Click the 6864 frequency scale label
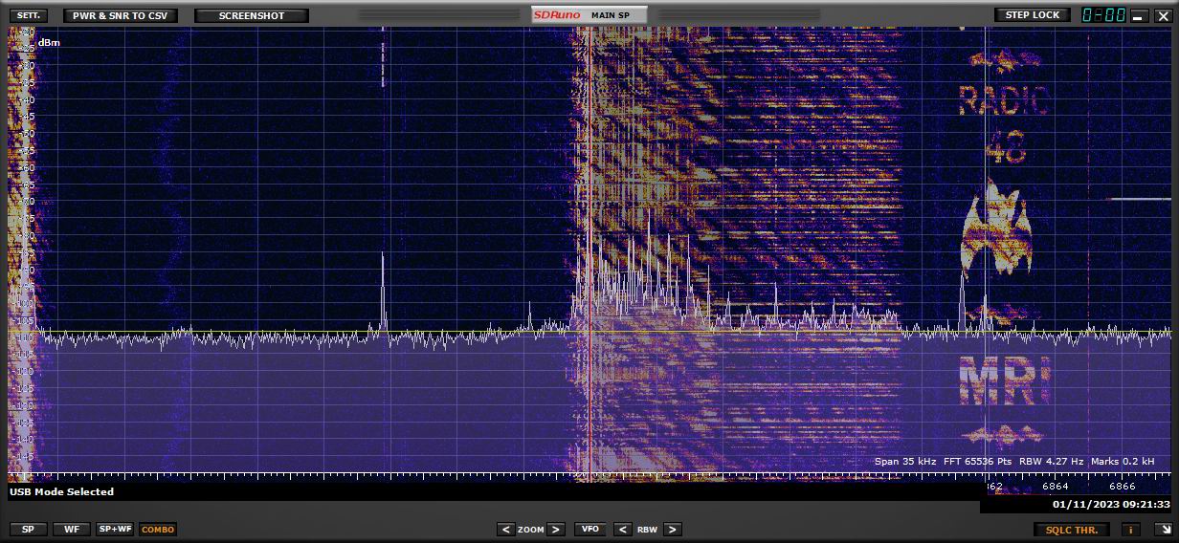 pos(1056,487)
